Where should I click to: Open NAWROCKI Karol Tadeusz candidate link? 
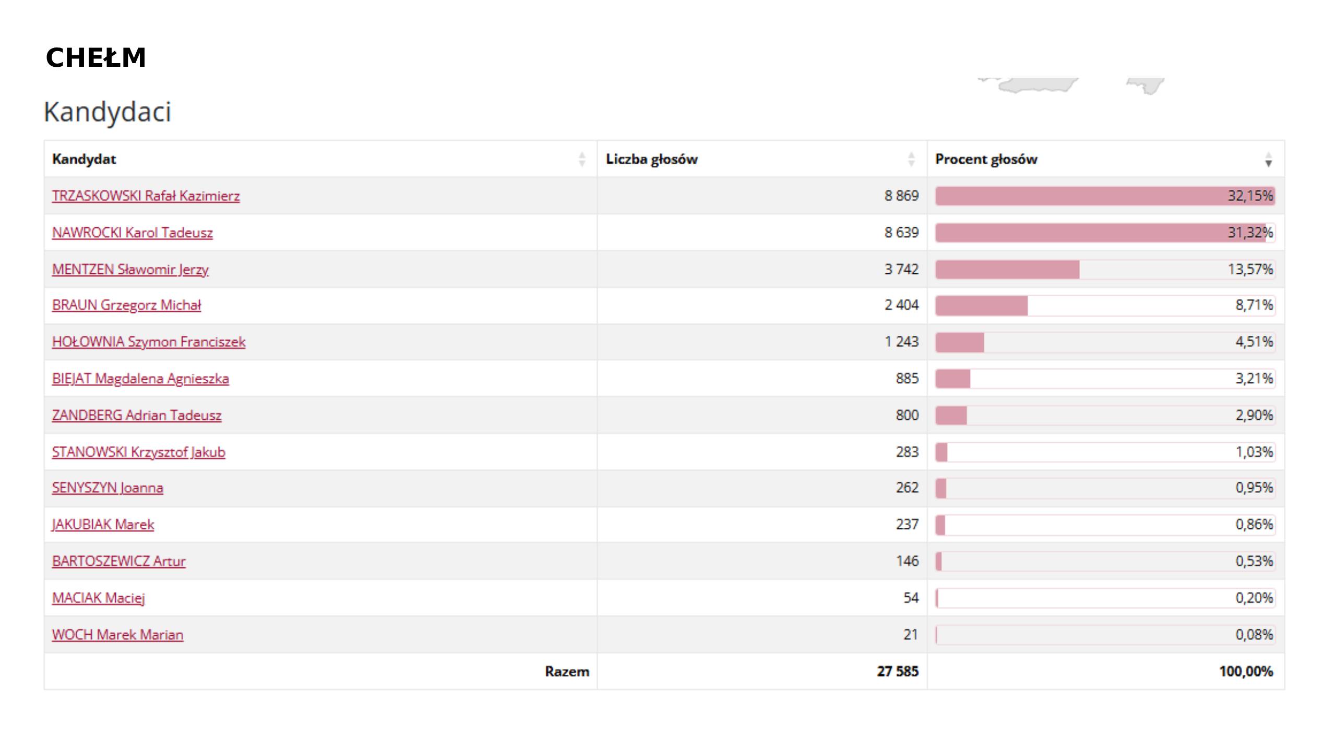click(x=132, y=233)
